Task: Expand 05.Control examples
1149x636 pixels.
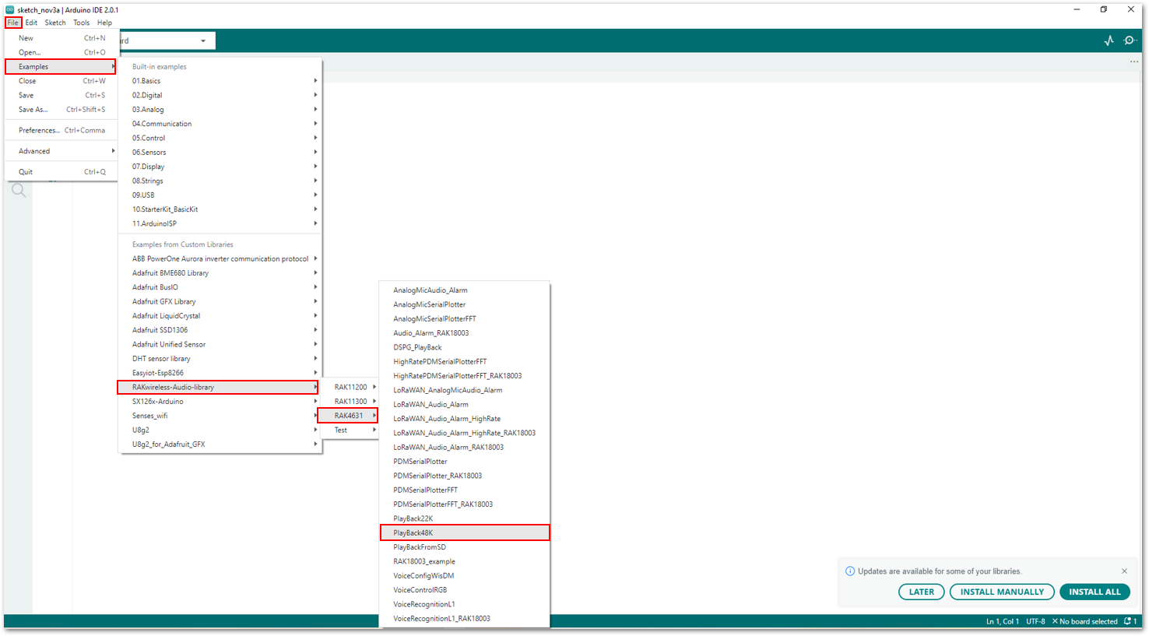Action: 220,138
